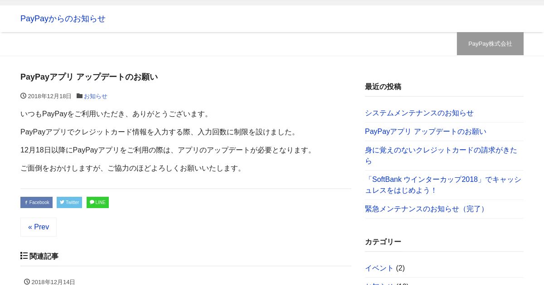Open システムメンテナンスのお知らせ recent post
This screenshot has width=544, height=285.
pos(419,113)
